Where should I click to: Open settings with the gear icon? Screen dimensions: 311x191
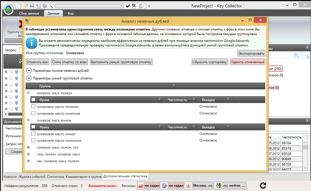(x=45, y=6)
